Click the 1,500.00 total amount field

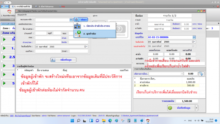[x=187, y=101]
